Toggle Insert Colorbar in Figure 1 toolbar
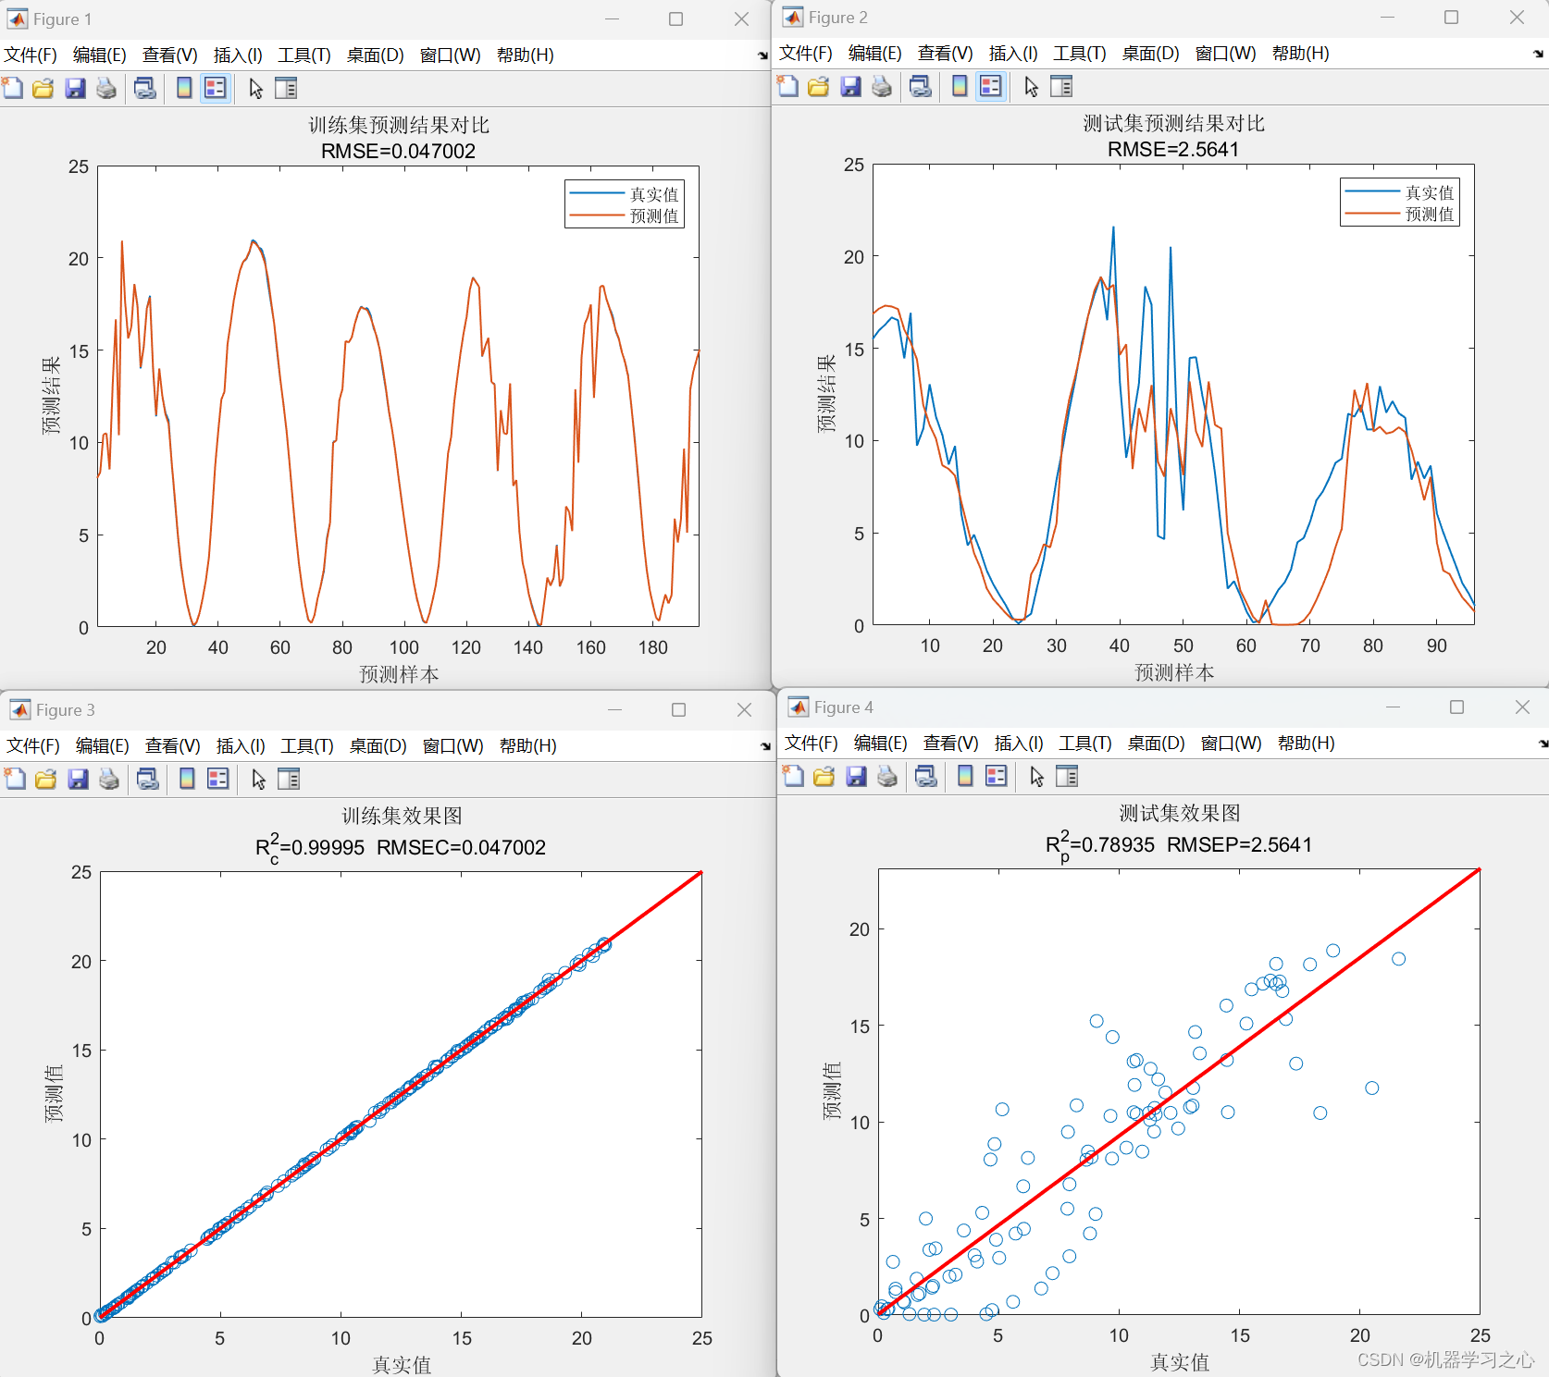Image resolution: width=1549 pixels, height=1377 pixels. point(184,88)
